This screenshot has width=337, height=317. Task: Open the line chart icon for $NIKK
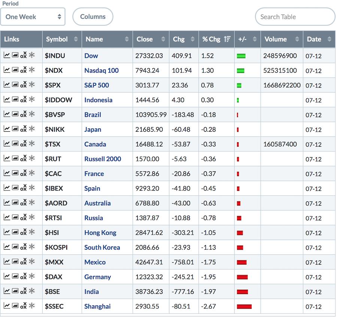tap(7, 129)
